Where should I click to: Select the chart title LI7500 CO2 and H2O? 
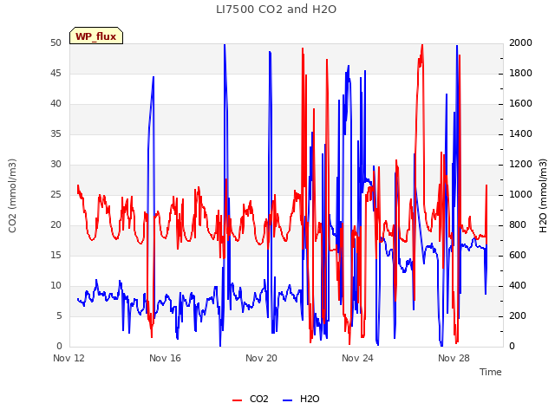pos(276,10)
